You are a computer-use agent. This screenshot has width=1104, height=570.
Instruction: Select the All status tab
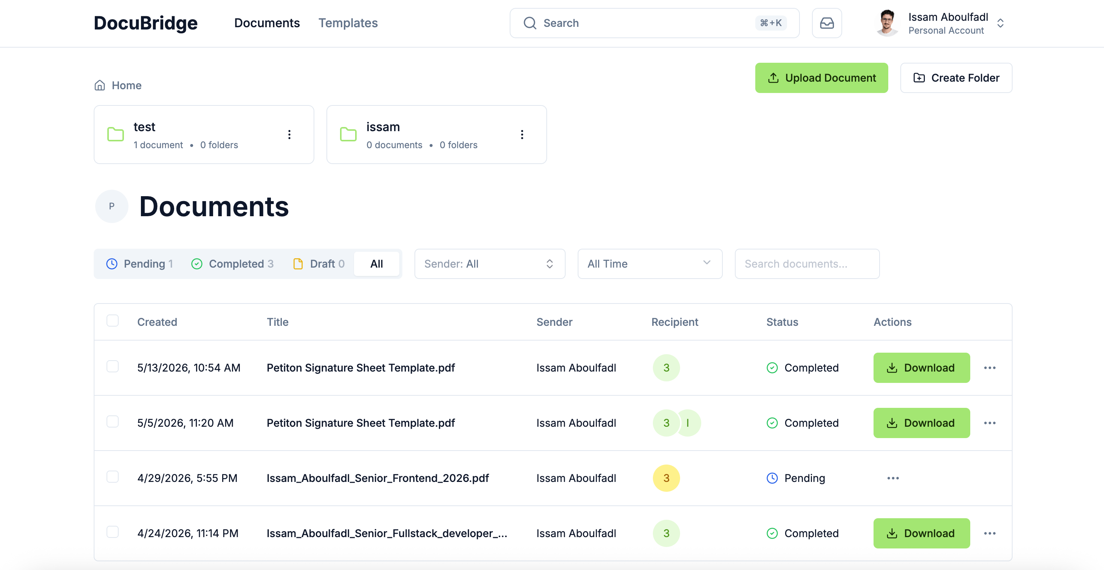(x=376, y=264)
